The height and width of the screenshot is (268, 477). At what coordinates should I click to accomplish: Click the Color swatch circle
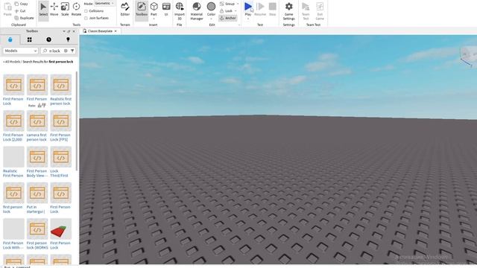(211, 7)
